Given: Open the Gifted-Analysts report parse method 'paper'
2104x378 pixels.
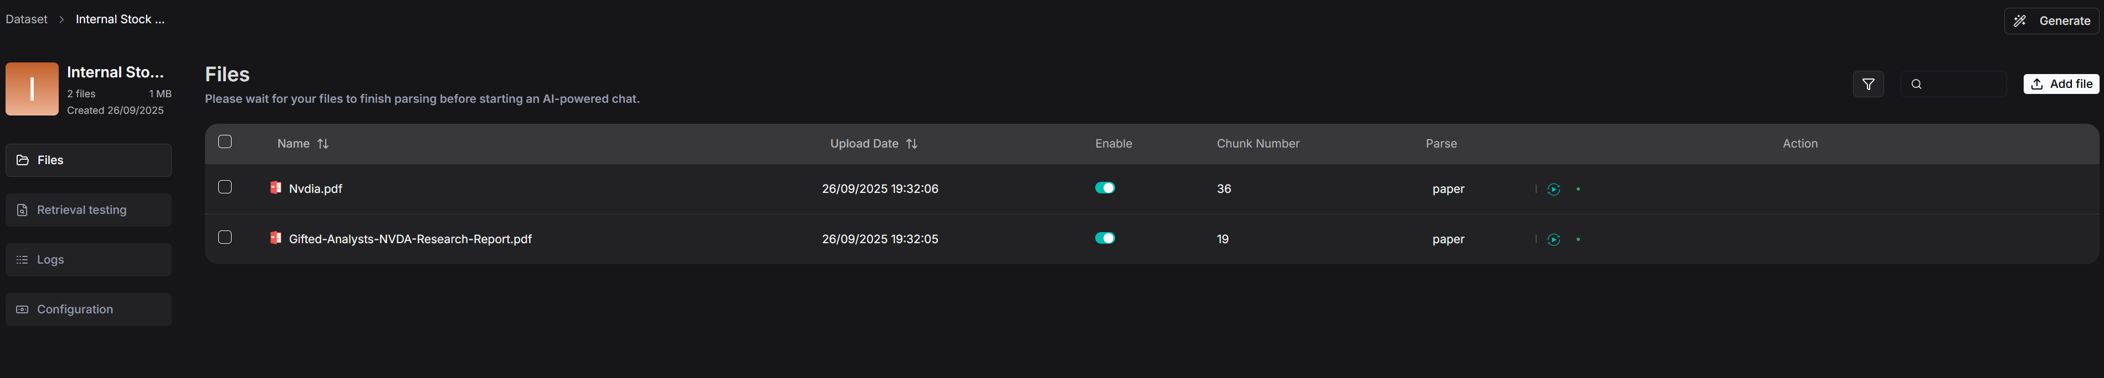Looking at the screenshot, I should point(1448,239).
